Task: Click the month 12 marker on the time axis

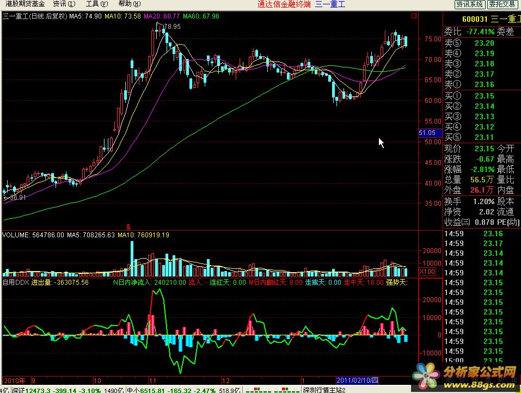Action: (x=225, y=380)
